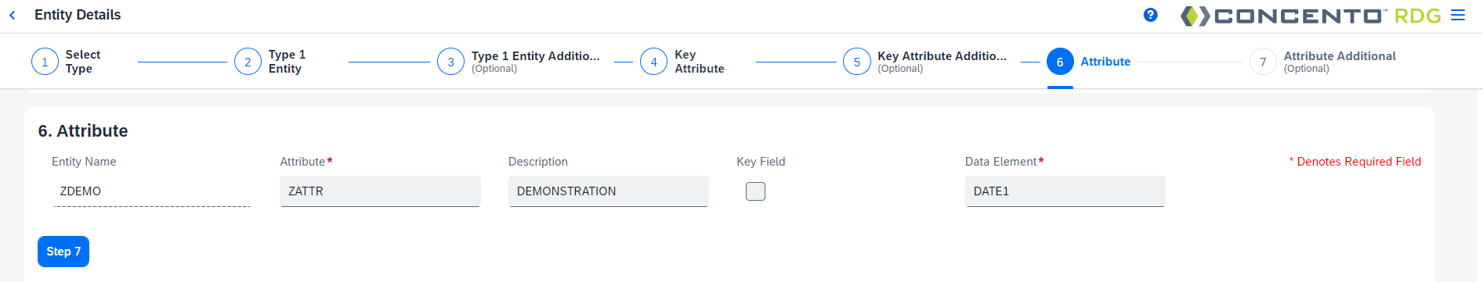Open Attribute Additional optional step
This screenshot has height=282, width=1483.
(1340, 62)
